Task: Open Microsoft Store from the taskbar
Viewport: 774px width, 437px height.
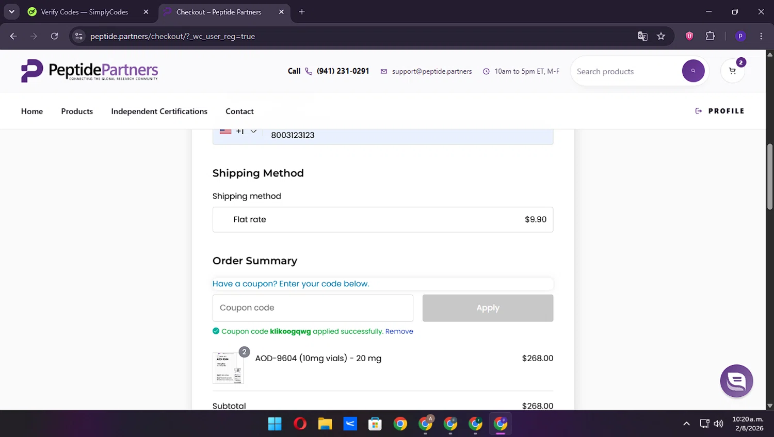Action: [375, 424]
